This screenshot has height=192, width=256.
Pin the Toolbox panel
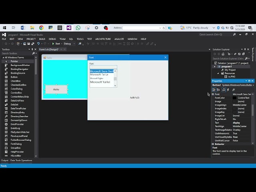[32, 49]
